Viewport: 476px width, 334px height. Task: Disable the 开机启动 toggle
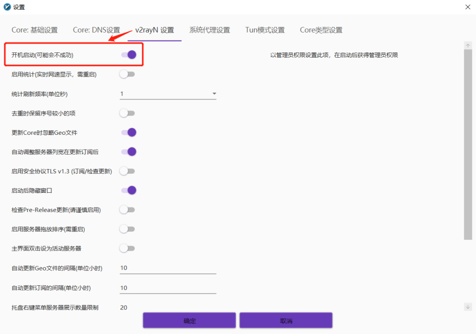pyautogui.click(x=128, y=55)
